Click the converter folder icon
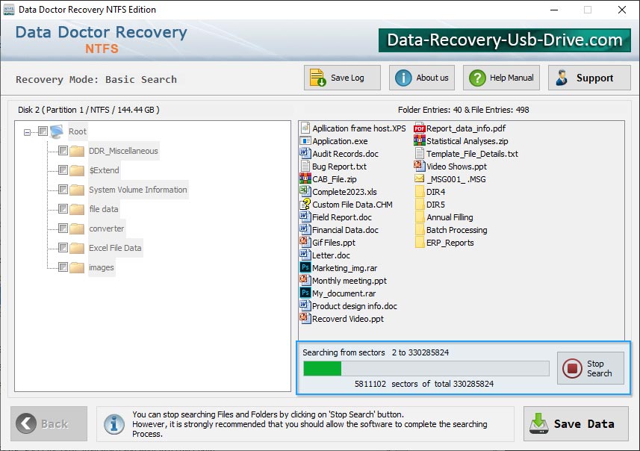This screenshot has width=640, height=451. pyautogui.click(x=77, y=228)
